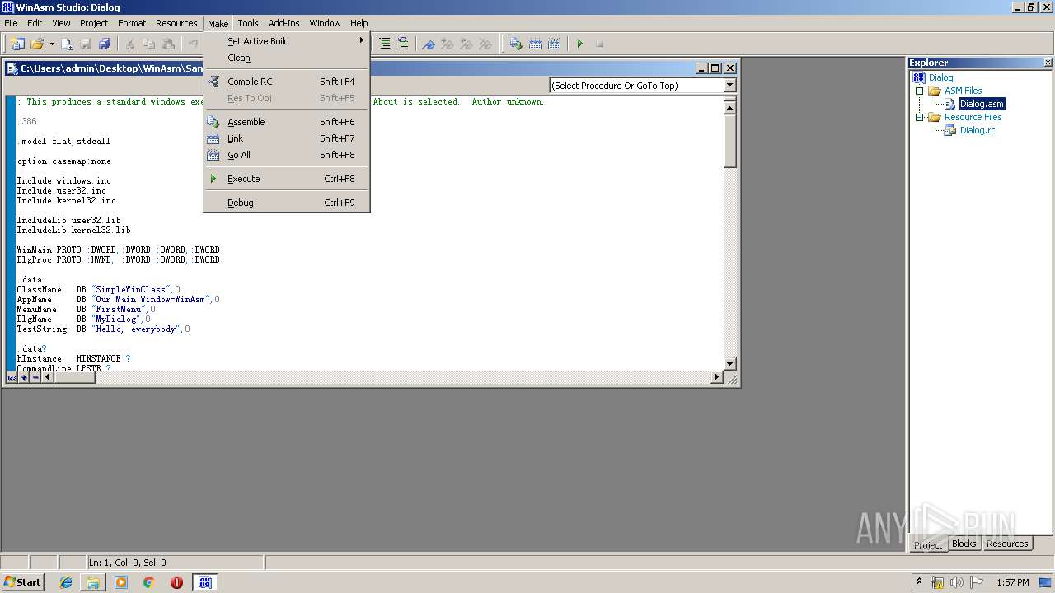
Task: Click the Stop toolbar icon
Action: pos(599,44)
